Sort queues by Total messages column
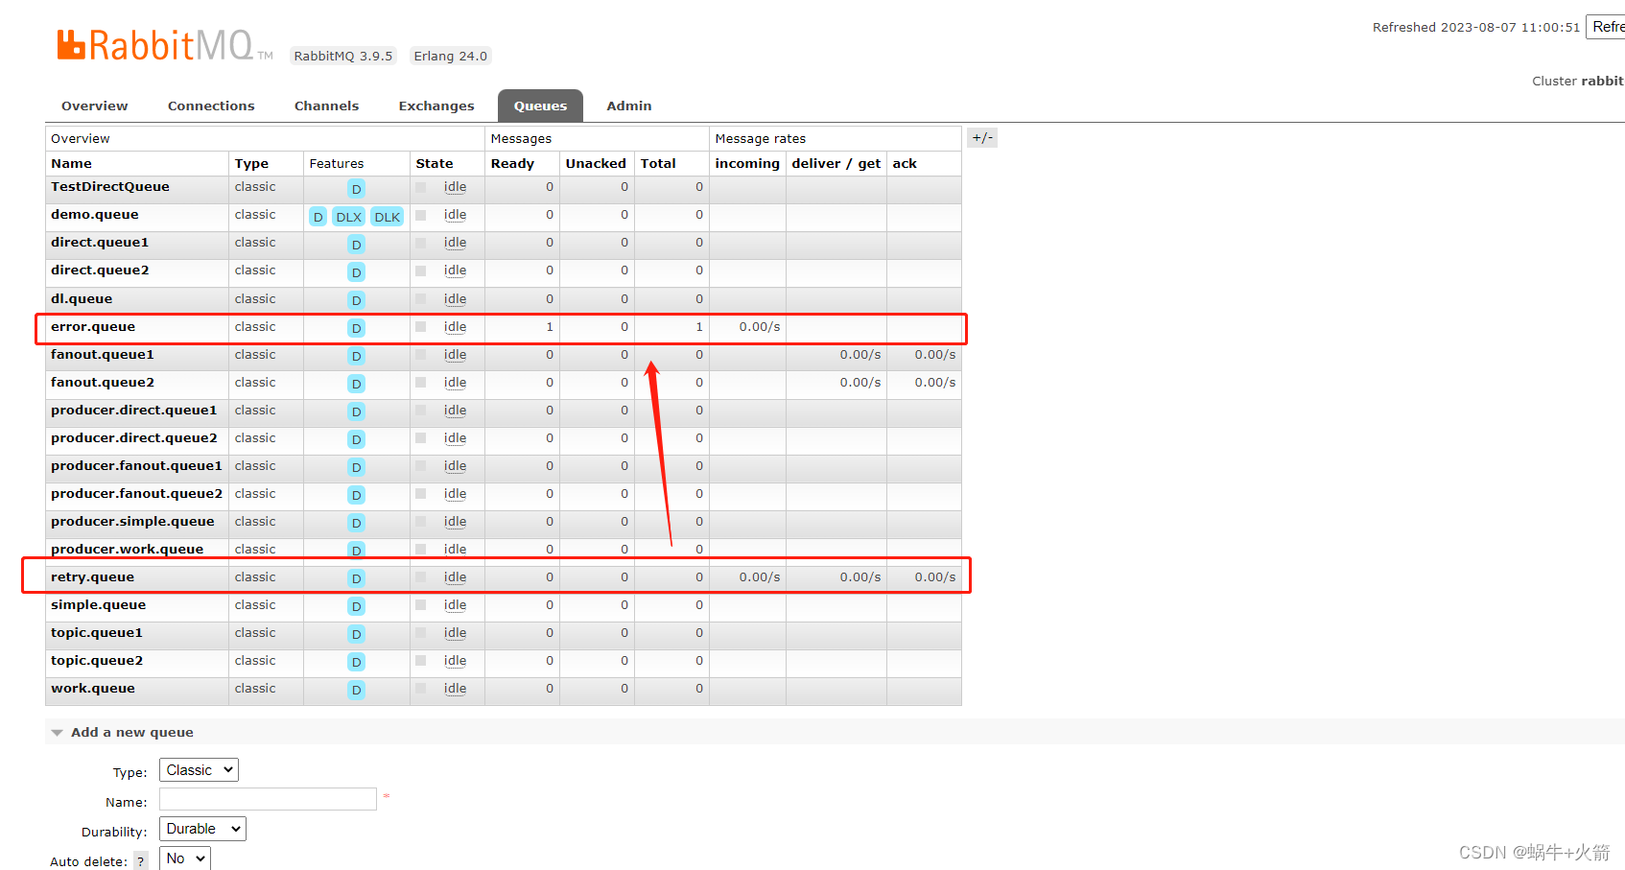This screenshot has width=1625, height=870. pos(658,164)
